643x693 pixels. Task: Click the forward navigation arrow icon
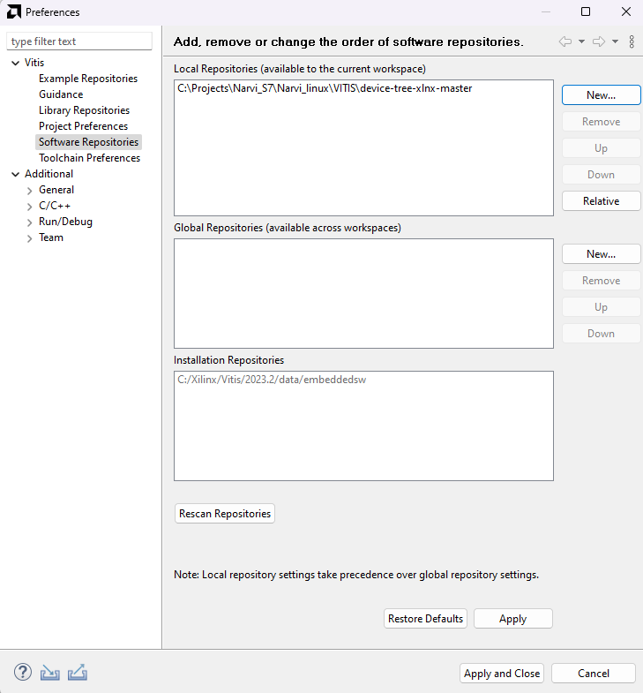598,41
